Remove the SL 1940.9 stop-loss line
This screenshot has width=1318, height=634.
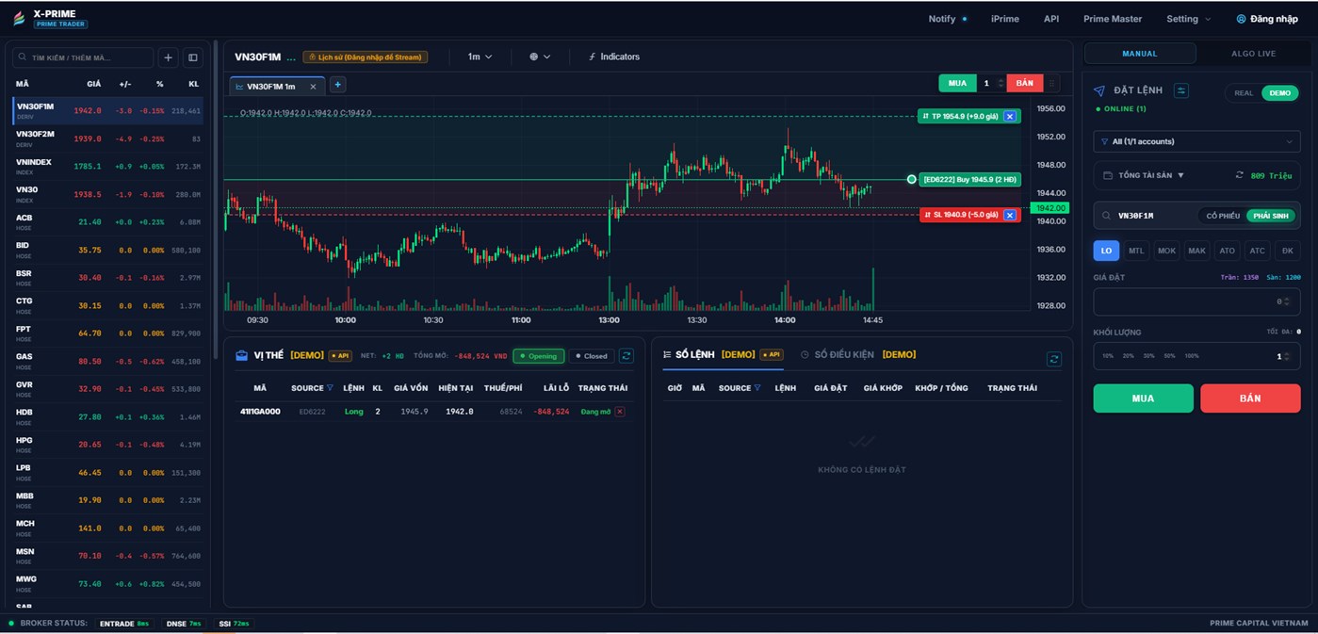click(x=1010, y=215)
